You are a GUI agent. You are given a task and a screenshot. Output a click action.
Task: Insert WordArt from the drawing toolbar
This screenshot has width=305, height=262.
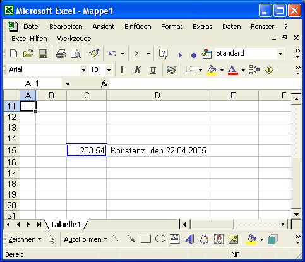(189, 239)
